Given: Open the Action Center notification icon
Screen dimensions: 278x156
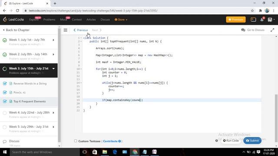Looking at the screenshot, I should click(258, 152).
